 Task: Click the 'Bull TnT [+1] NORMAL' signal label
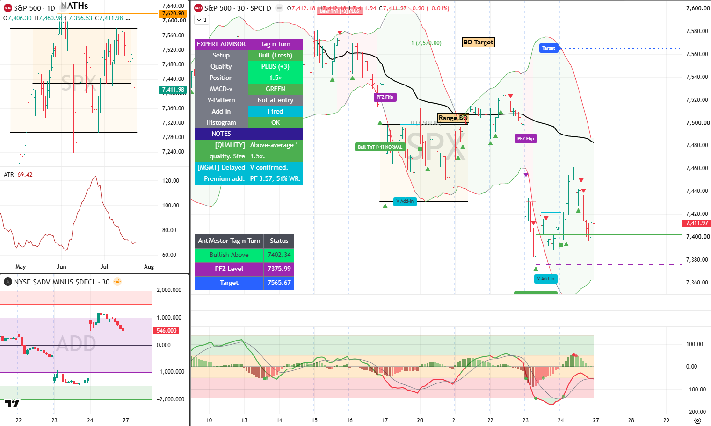380,147
